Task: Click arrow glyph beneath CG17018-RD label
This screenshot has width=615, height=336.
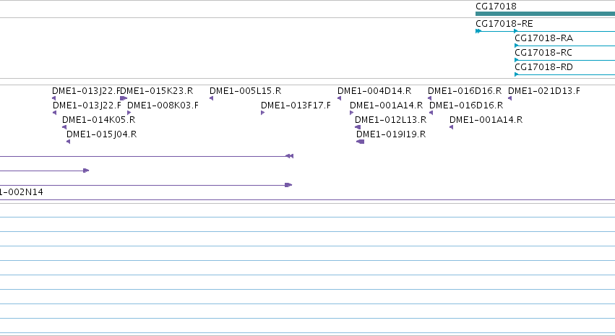Action: coord(517,74)
